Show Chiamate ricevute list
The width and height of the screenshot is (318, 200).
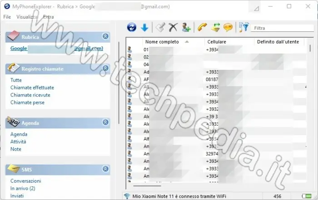pyautogui.click(x=30, y=95)
